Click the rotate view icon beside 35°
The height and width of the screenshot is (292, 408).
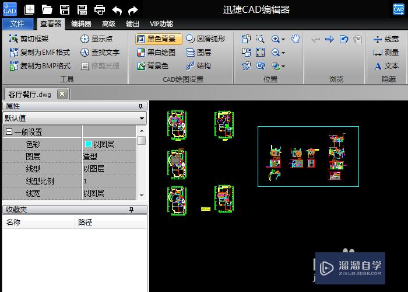pos(260,66)
